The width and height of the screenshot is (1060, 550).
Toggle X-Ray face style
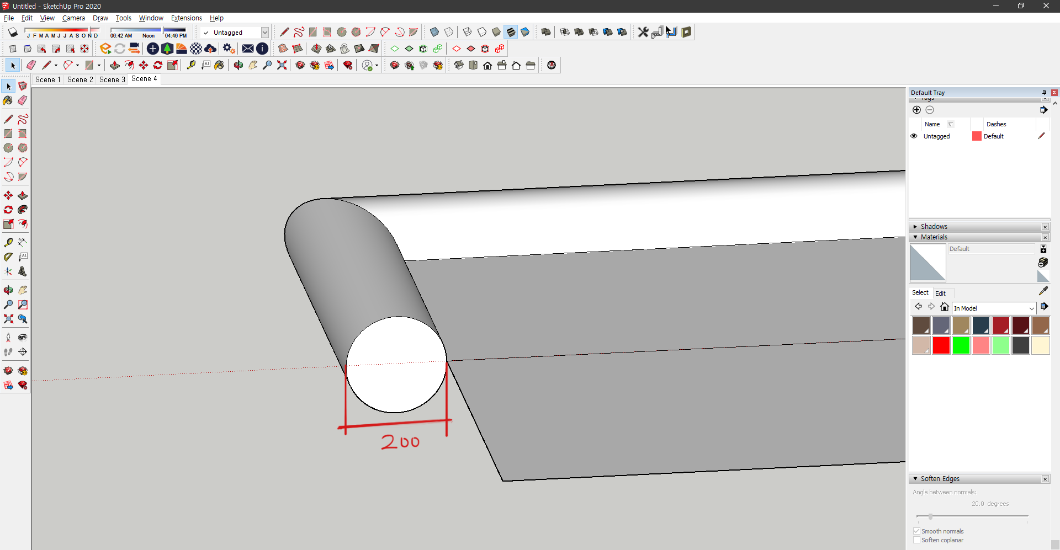click(434, 32)
